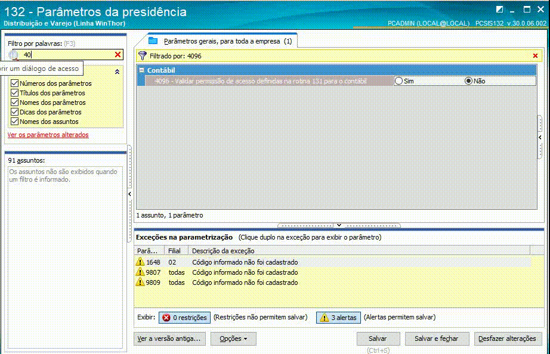
Task: Collapse filter options with double chevron
Action: pos(117,72)
